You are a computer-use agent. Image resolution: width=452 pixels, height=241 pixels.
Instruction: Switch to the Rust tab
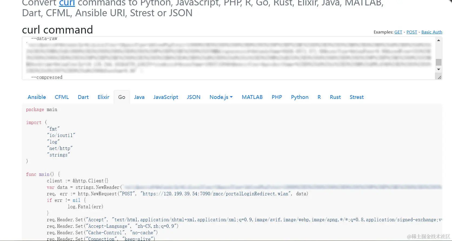(335, 97)
